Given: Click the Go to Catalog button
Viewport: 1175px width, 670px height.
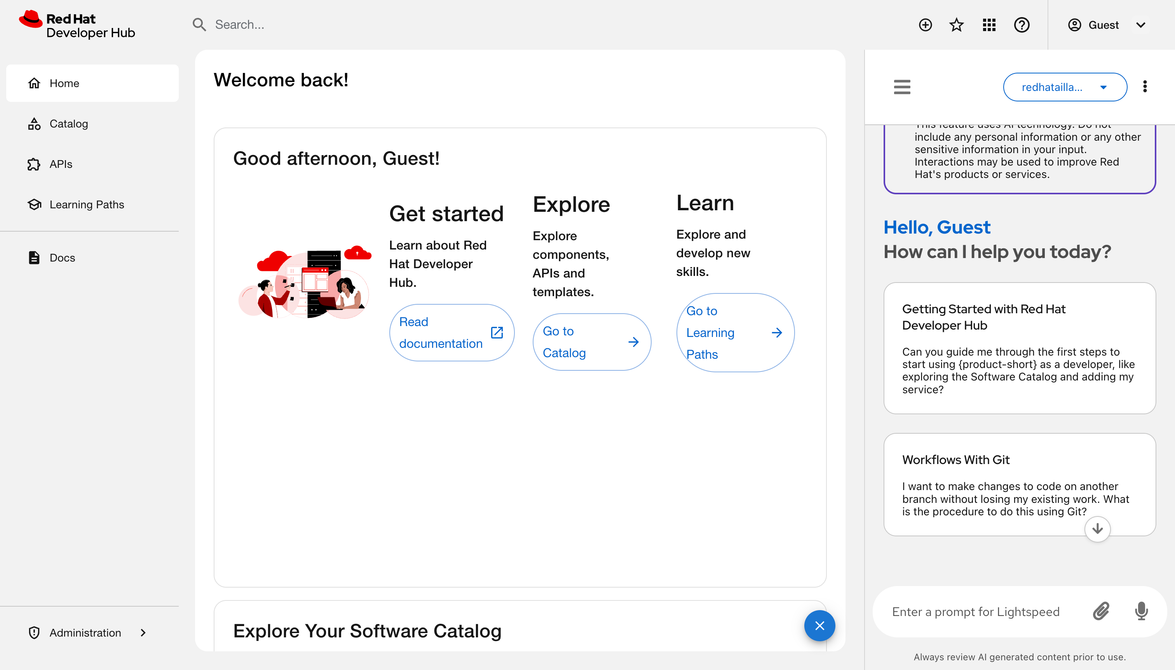Looking at the screenshot, I should click(591, 342).
